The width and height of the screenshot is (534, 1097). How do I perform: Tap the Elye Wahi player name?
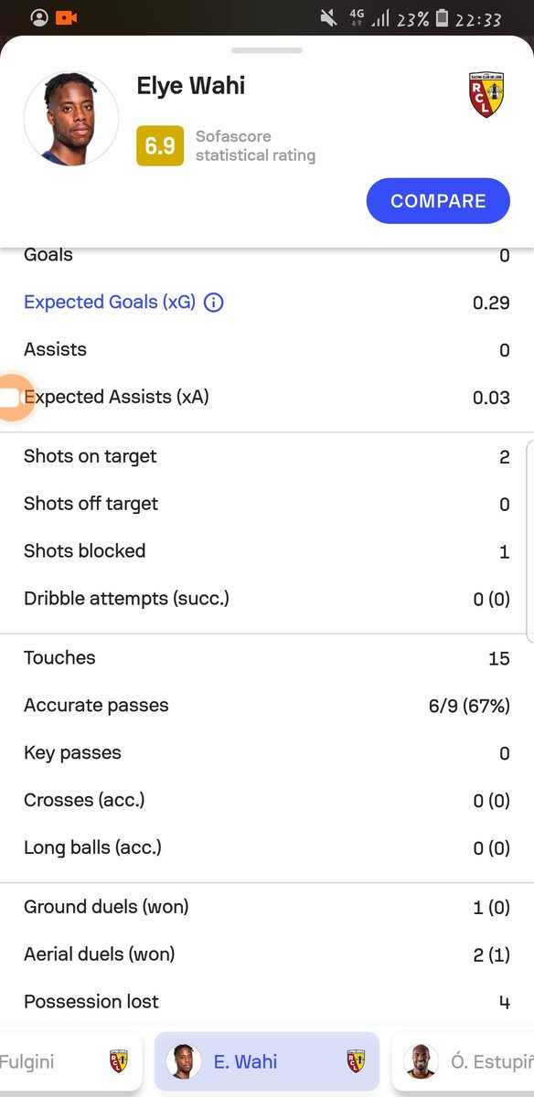[x=191, y=86]
